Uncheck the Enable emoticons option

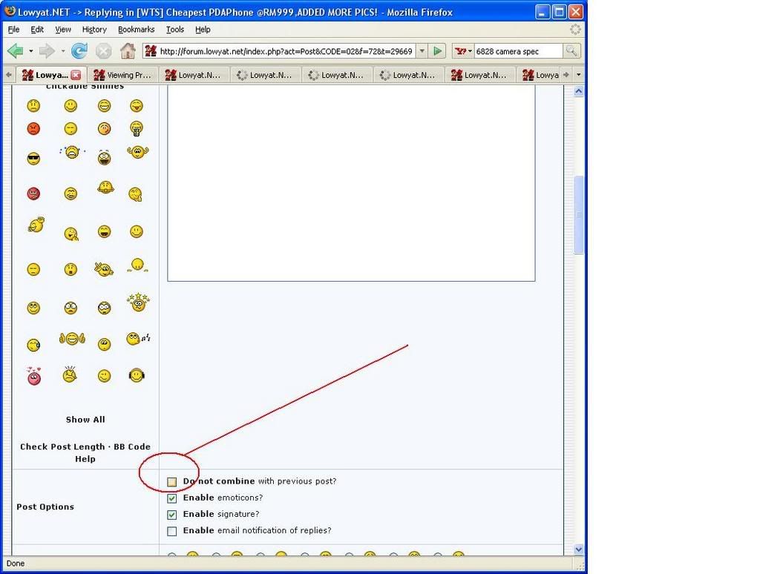tap(171, 498)
